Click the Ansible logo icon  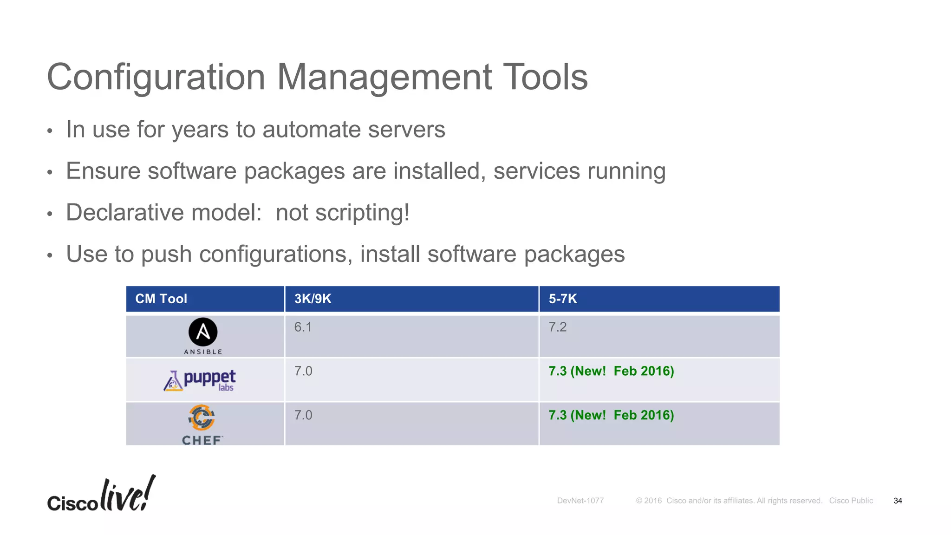pos(203,333)
